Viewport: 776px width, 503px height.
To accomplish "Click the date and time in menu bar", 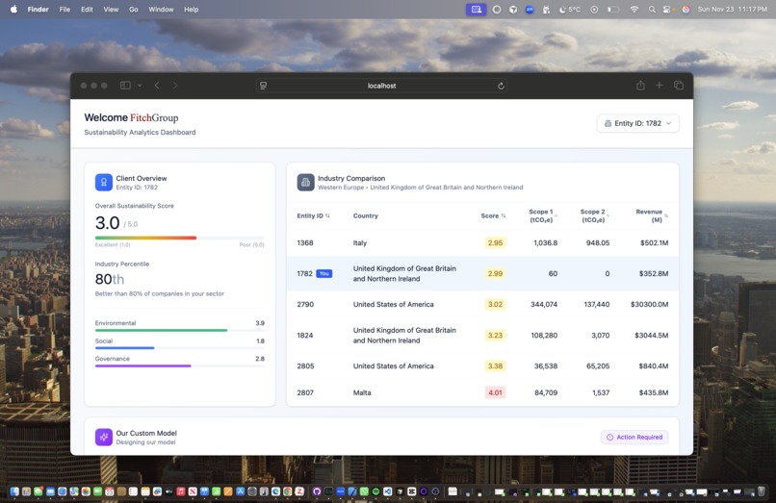I will click(732, 9).
